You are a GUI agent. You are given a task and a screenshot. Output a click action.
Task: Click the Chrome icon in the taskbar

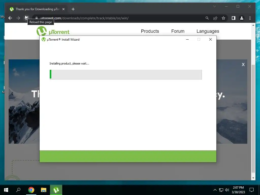point(31,190)
